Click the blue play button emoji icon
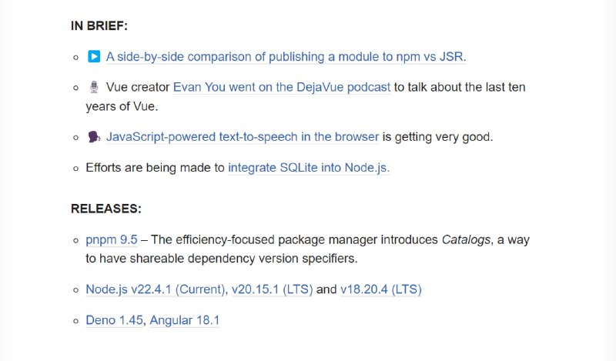Image resolution: width=616 pixels, height=361 pixels. [x=94, y=56]
